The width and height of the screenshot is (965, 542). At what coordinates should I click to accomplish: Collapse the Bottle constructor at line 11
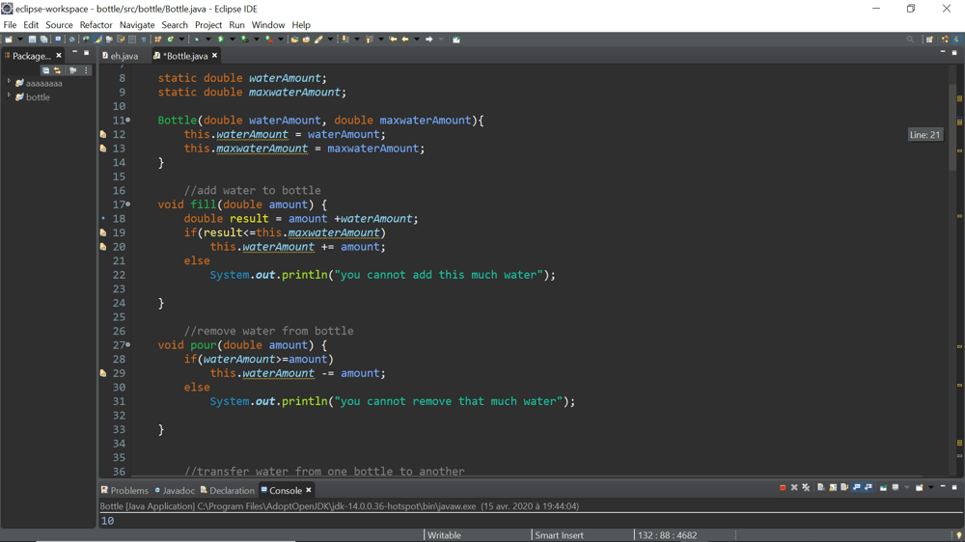(128, 120)
